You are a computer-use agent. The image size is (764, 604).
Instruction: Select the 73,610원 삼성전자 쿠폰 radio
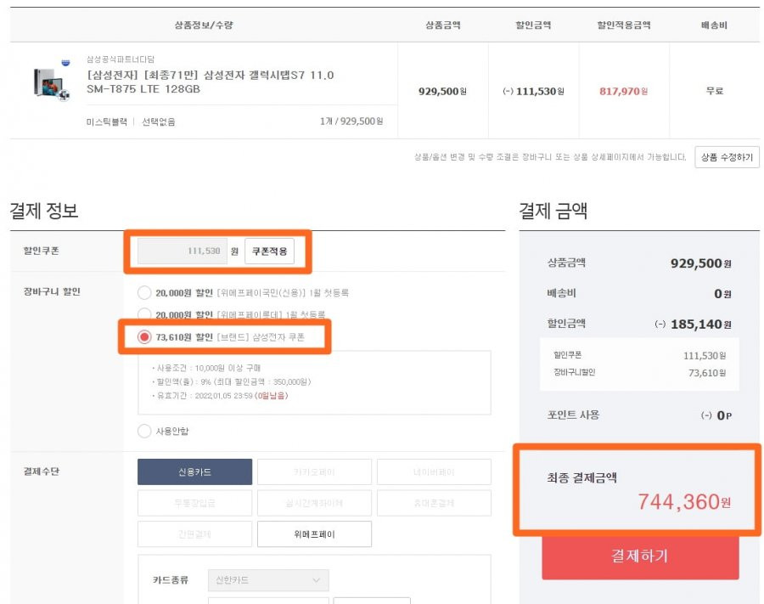pos(144,337)
